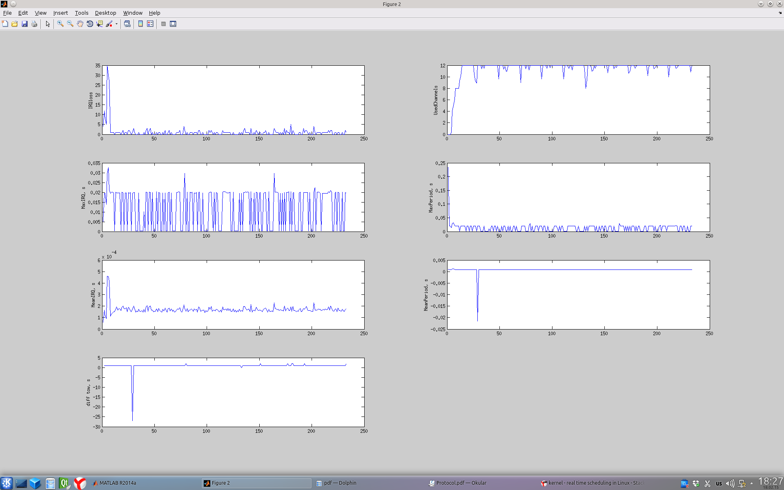The height and width of the screenshot is (490, 784).
Task: Toggle the Data Cursor tool
Action: pos(100,24)
